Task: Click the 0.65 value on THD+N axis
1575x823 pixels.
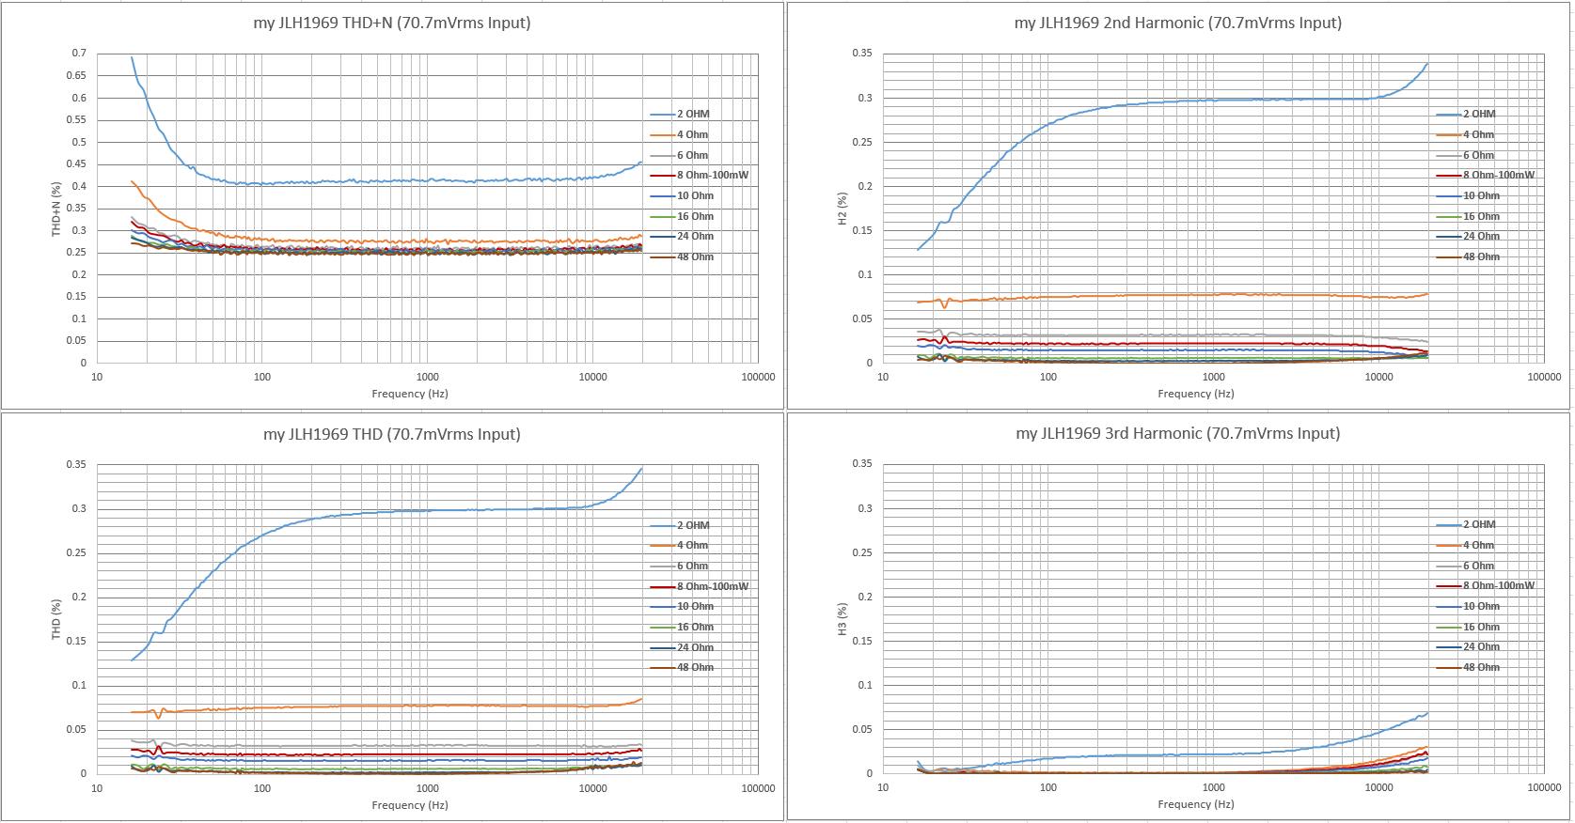Action: point(76,75)
